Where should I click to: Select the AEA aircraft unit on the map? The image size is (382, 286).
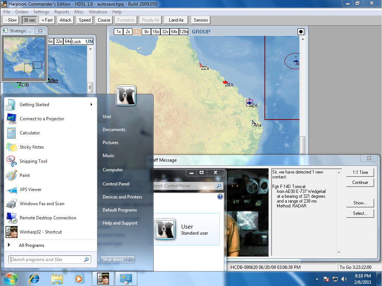tap(250, 103)
